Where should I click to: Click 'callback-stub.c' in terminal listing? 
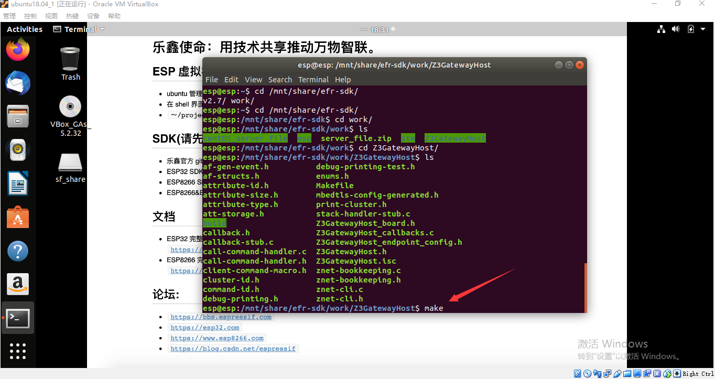tap(238, 242)
